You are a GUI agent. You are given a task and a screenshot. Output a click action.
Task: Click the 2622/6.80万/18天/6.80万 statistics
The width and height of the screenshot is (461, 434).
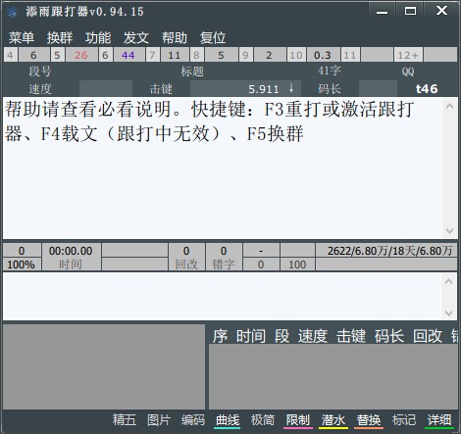point(389,251)
